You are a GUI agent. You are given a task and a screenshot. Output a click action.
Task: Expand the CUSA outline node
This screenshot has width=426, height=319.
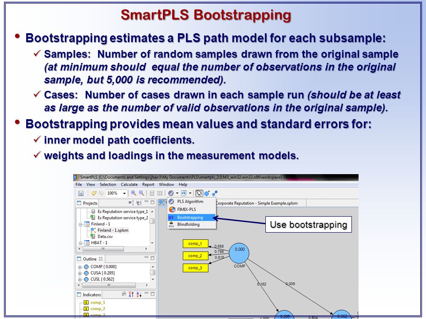pos(80,273)
